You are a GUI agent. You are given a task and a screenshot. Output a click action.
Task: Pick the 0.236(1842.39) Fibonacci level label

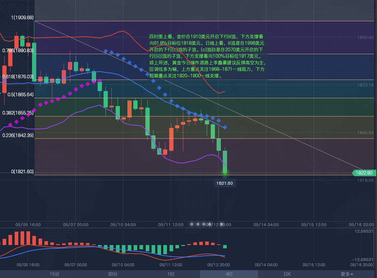pyautogui.click(x=18, y=135)
